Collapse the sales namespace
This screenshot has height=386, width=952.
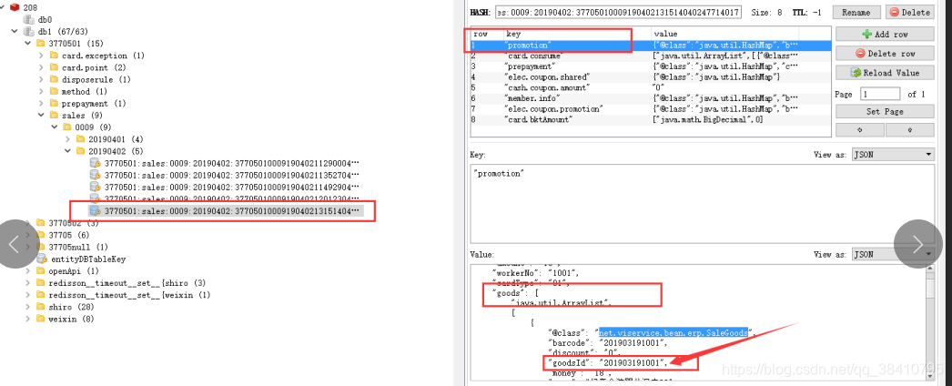pos(41,116)
